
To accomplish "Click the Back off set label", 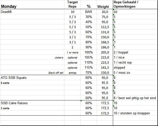I will tap(56, 73).
